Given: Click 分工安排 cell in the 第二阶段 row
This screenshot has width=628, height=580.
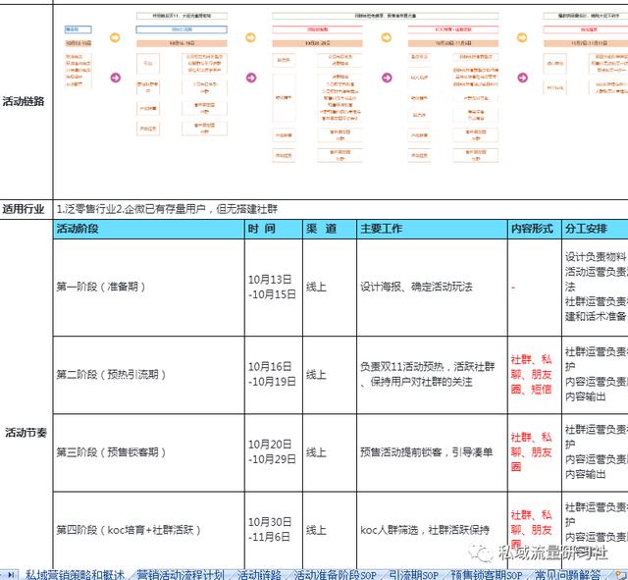Looking at the screenshot, I should pos(595,375).
